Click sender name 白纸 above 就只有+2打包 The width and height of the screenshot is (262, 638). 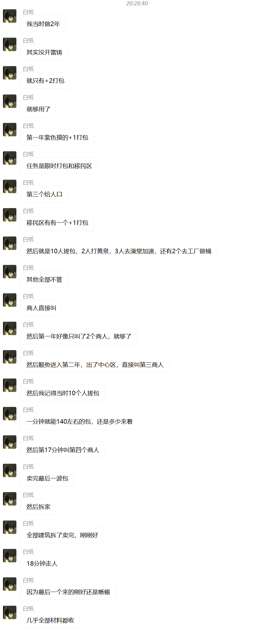[29, 69]
